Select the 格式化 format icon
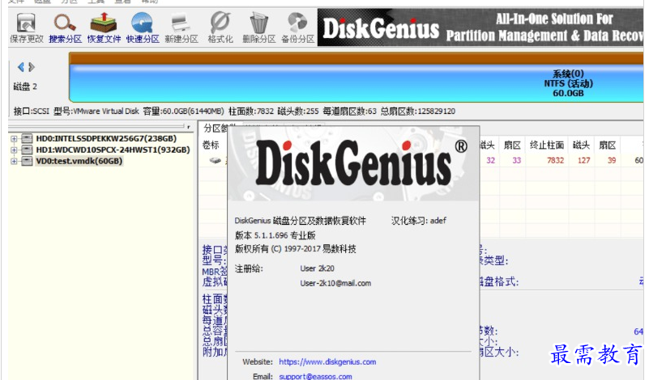Viewport: 649px width, 380px height. click(220, 27)
